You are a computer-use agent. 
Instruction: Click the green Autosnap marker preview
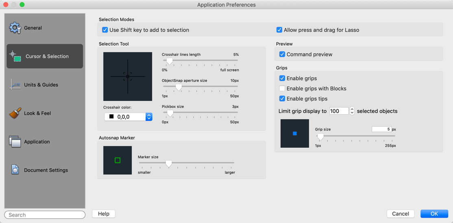(118, 160)
